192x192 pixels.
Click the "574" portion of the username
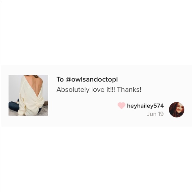[159, 106]
